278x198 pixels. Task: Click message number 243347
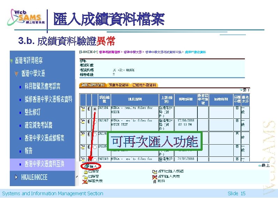pos(103,120)
